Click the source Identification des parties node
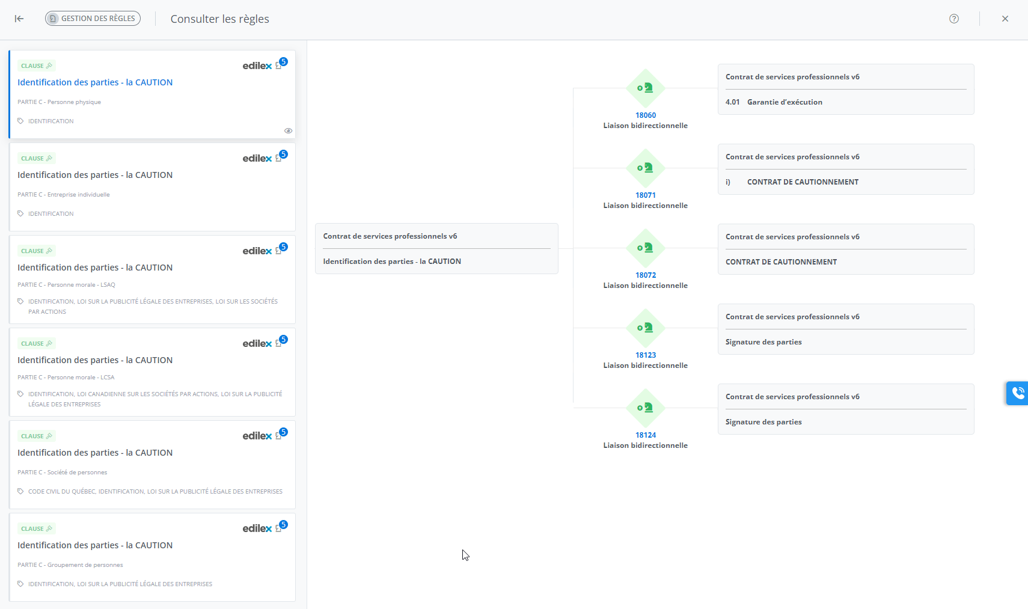1028x609 pixels. coord(436,249)
